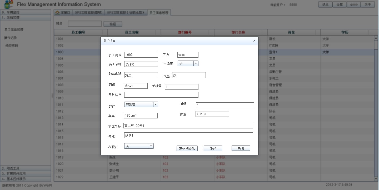This screenshot has height=190, width=379.
Task: Select the row for employee 王建平
Action: pyautogui.click(x=214, y=177)
